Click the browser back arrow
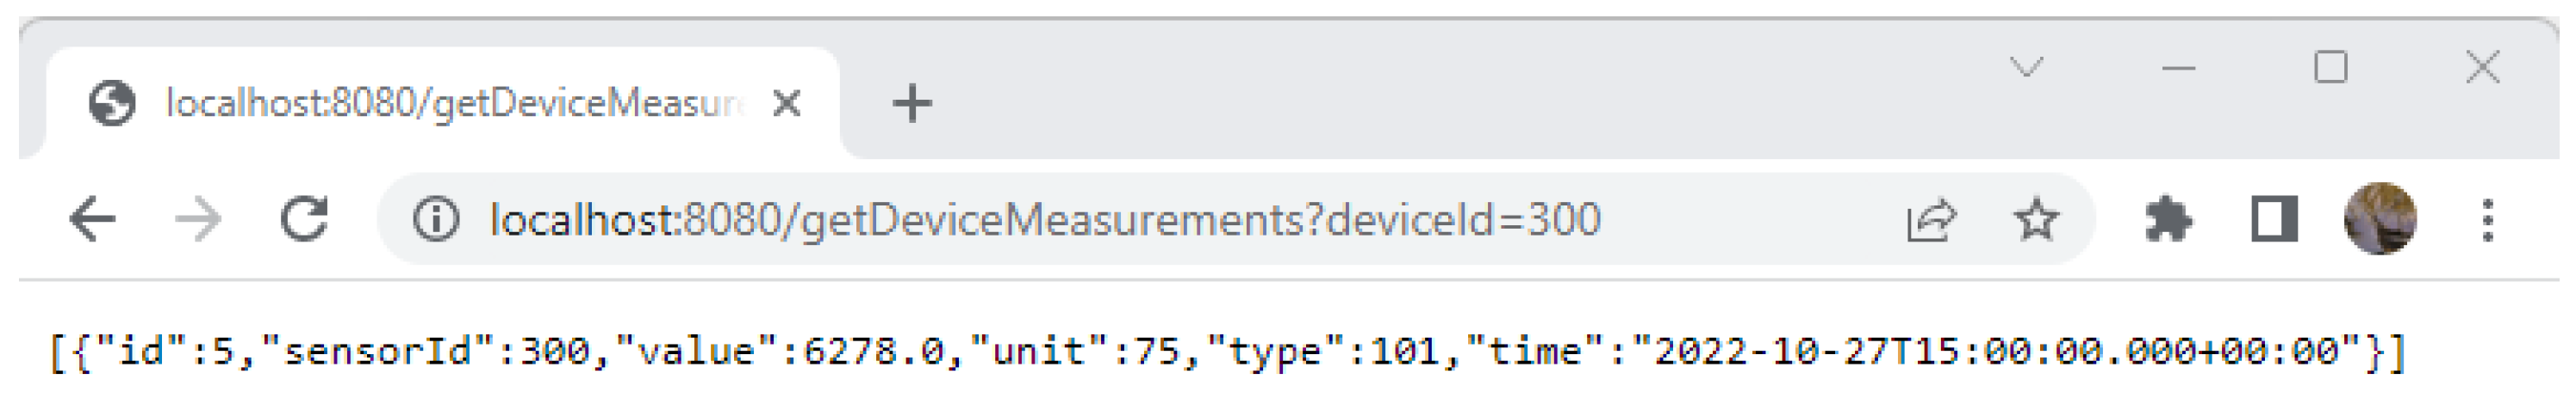 tap(93, 219)
